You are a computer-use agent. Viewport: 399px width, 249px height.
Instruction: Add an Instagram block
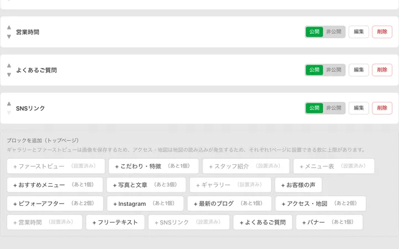[x=145, y=204]
